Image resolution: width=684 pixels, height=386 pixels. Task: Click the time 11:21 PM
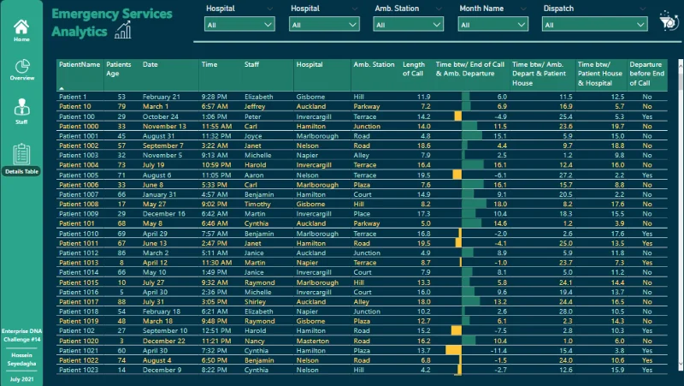(216, 341)
